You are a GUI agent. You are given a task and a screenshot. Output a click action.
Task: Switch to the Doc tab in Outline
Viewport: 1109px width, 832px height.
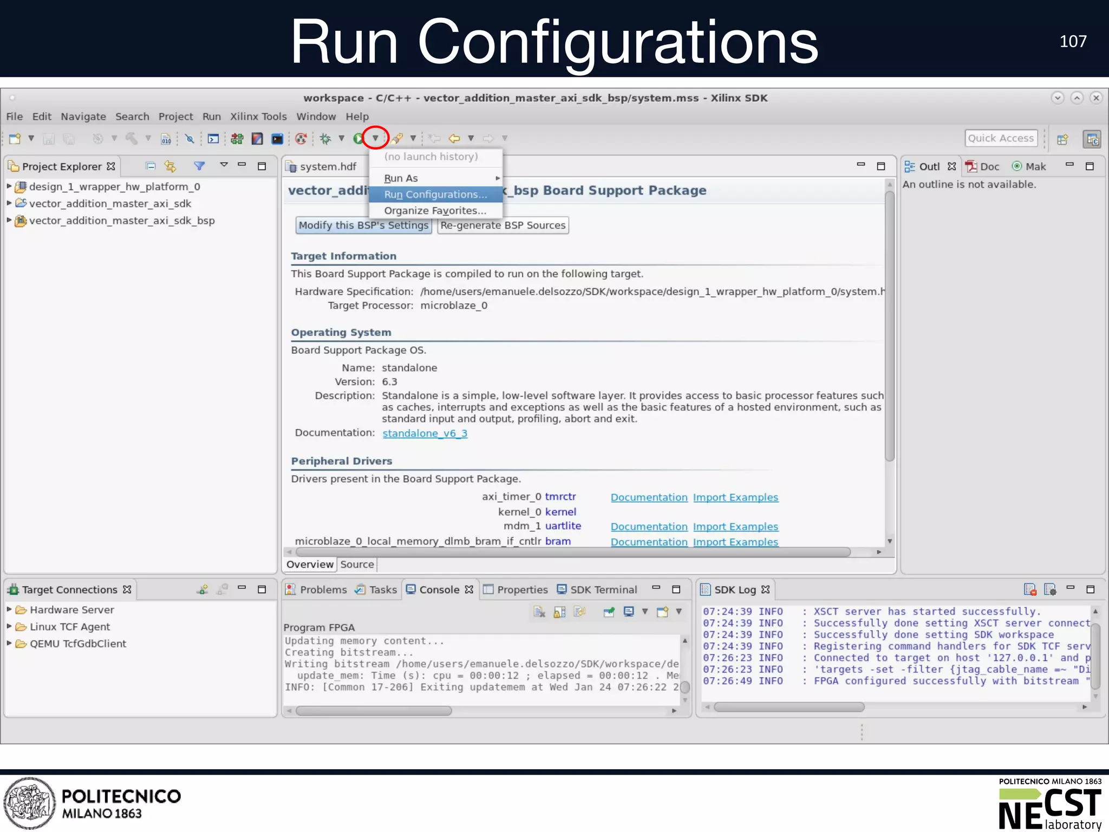click(x=982, y=166)
